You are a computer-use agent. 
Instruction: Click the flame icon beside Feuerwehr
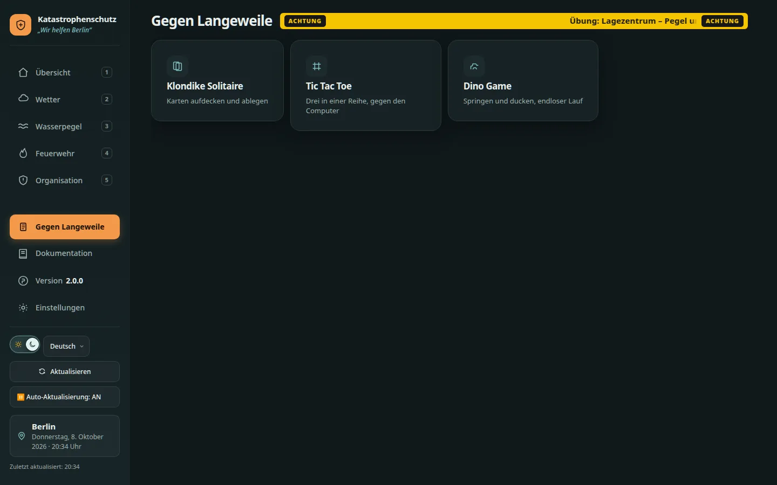tap(23, 153)
